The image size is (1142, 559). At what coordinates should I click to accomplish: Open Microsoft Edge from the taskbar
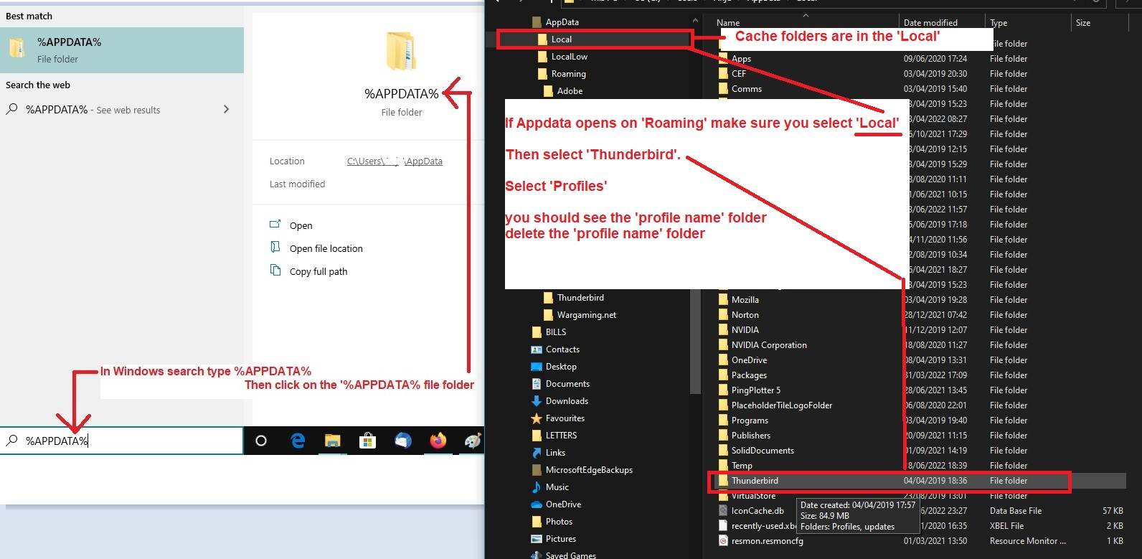click(298, 441)
